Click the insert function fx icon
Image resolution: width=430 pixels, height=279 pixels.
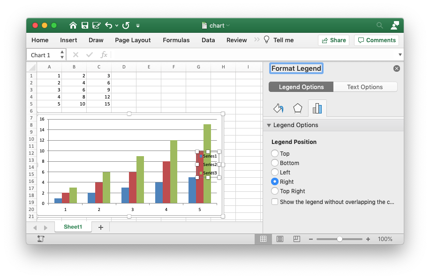(x=104, y=55)
